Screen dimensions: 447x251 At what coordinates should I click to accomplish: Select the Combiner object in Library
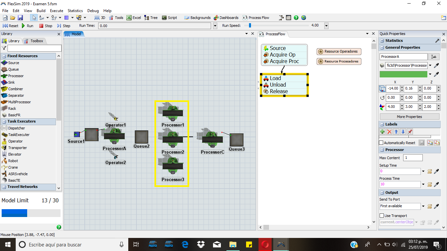(x=15, y=89)
